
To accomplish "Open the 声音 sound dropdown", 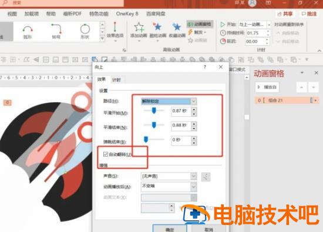I will (x=194, y=176).
